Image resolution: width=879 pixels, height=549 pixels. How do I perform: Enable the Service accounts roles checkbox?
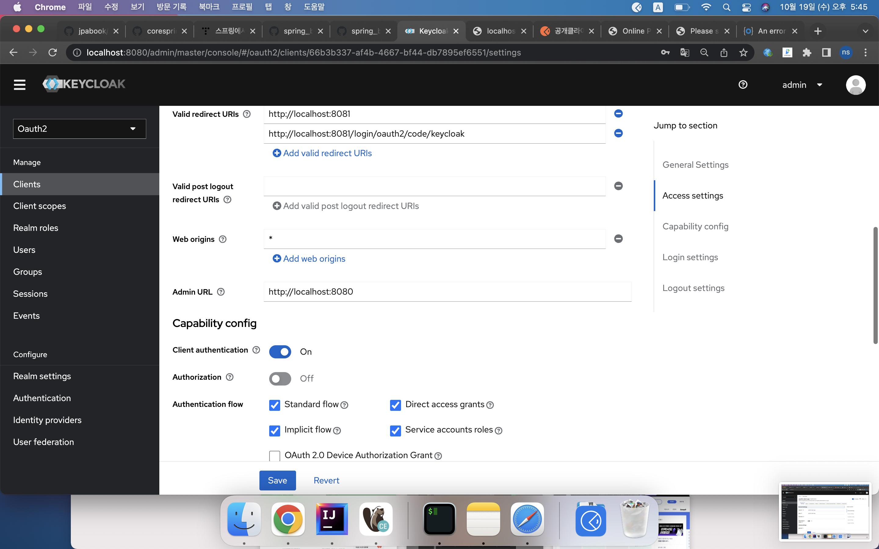click(x=396, y=429)
